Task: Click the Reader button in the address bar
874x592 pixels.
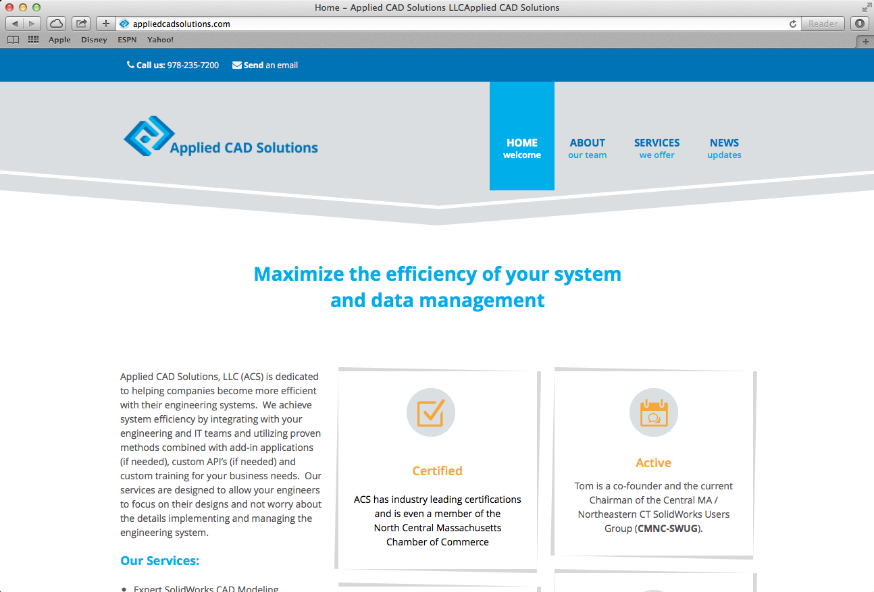Action: coord(823,24)
